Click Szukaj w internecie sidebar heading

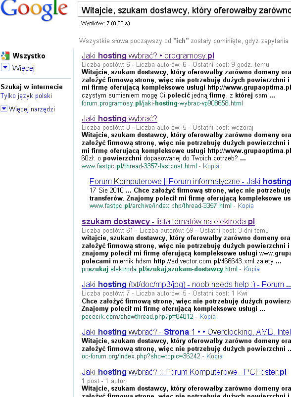31,87
